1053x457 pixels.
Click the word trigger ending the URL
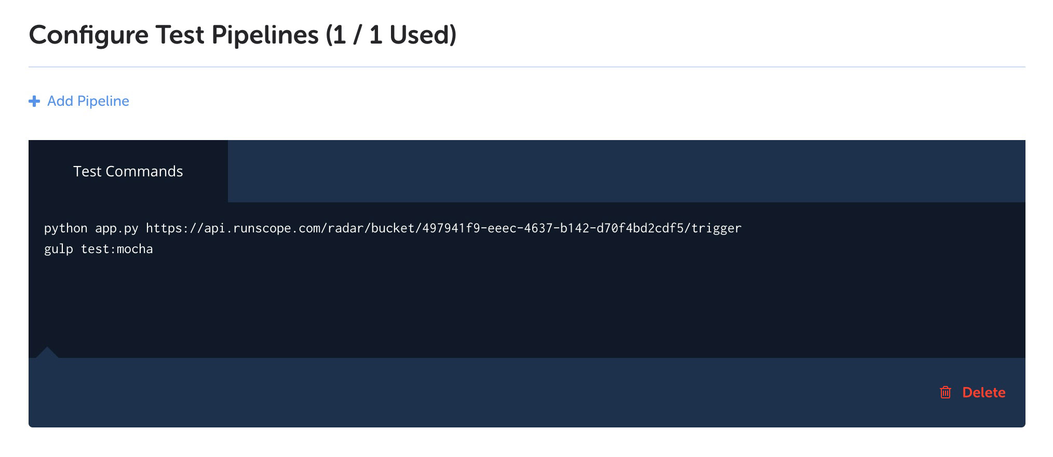717,228
